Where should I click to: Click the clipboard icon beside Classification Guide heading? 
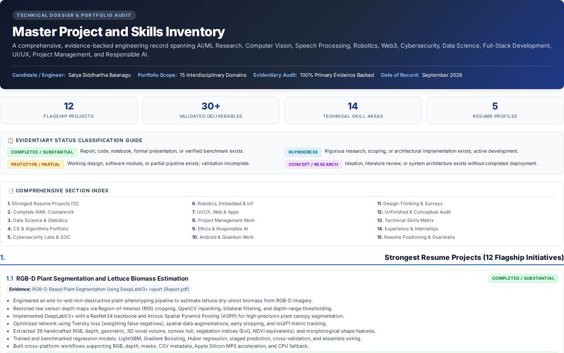tap(11, 140)
